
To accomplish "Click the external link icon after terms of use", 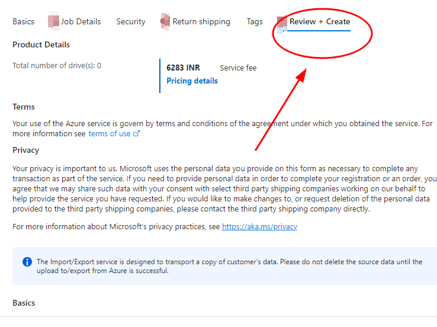I will coord(137,134).
